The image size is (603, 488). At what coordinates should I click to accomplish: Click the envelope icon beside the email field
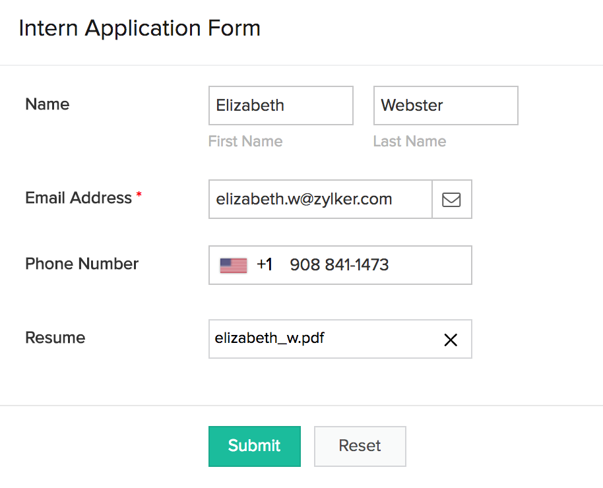(x=451, y=199)
